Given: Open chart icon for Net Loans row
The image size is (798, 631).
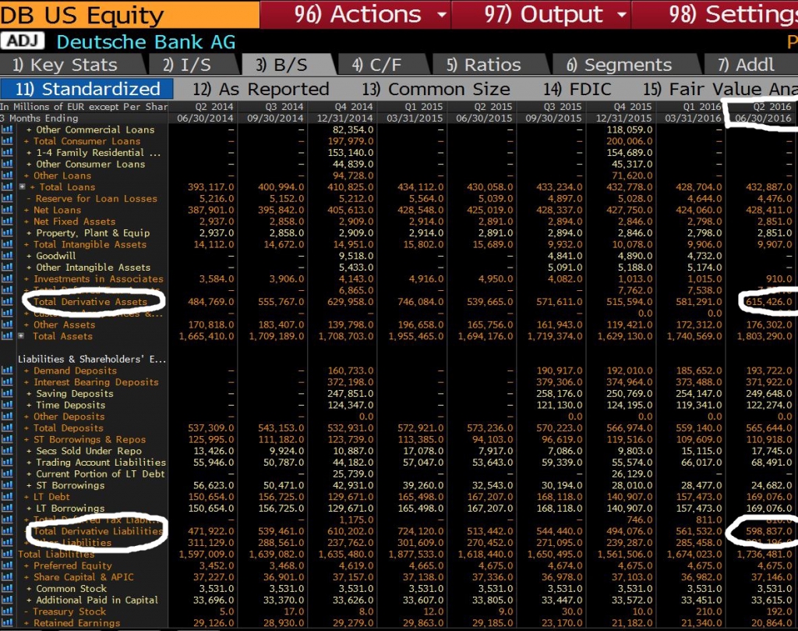Looking at the screenshot, I should [x=7, y=210].
